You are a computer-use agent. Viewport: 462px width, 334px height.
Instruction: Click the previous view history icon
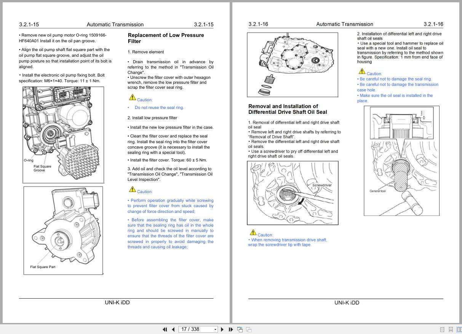coord(240,329)
